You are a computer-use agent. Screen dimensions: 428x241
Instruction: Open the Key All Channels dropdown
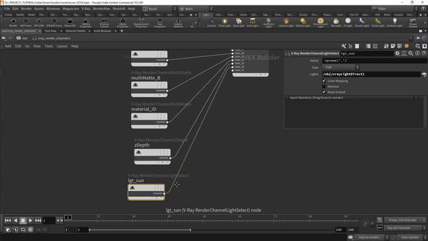[x=405, y=228]
